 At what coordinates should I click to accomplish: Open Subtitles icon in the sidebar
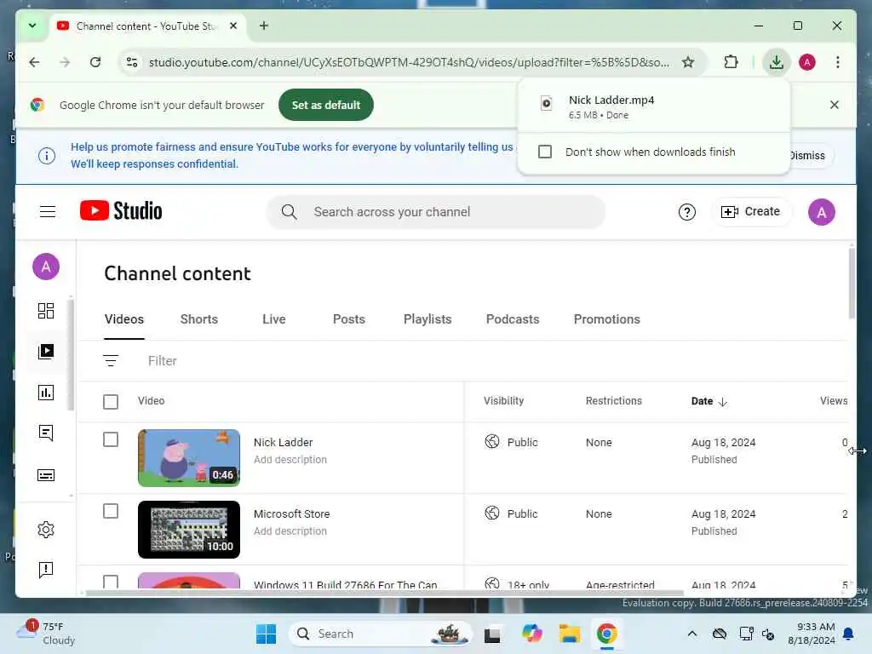[x=46, y=475]
